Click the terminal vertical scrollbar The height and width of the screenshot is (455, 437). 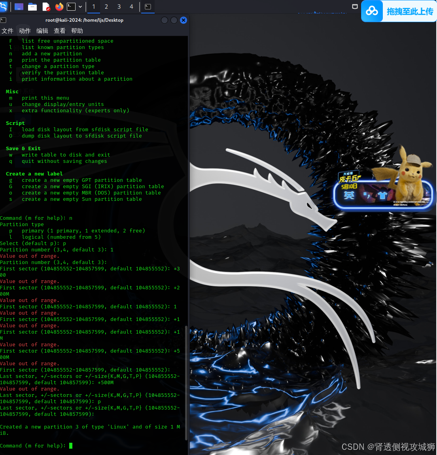(x=186, y=383)
